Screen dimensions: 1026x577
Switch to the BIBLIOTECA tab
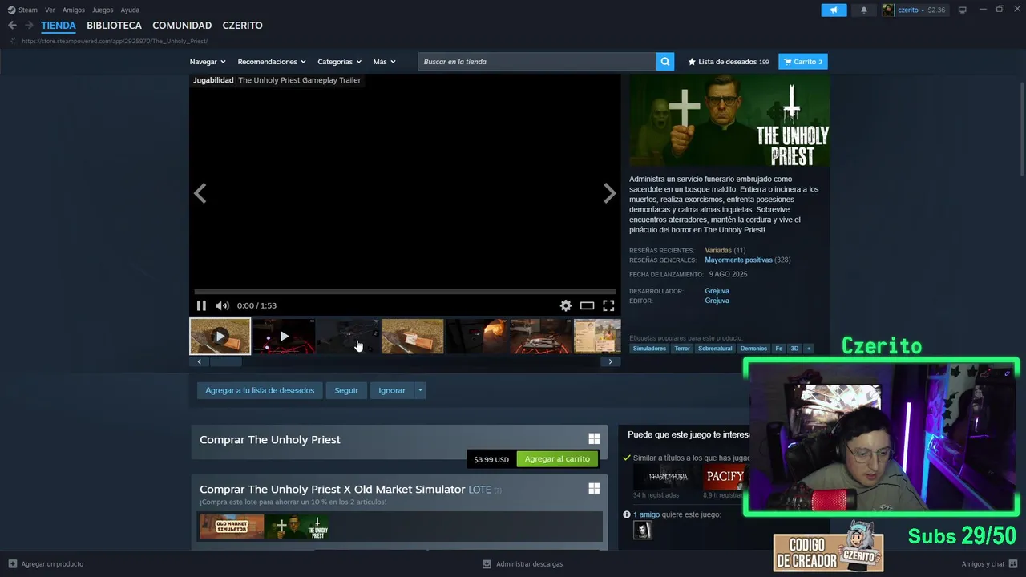[x=114, y=26]
